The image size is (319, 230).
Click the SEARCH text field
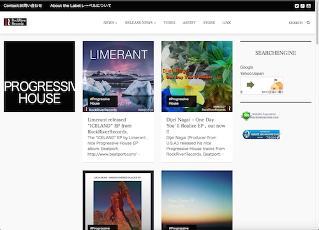click(x=295, y=23)
